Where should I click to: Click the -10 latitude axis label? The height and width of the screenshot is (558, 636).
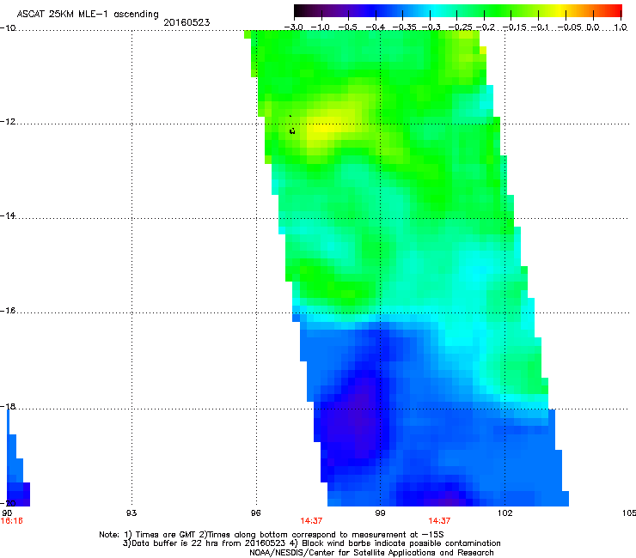click(x=8, y=28)
